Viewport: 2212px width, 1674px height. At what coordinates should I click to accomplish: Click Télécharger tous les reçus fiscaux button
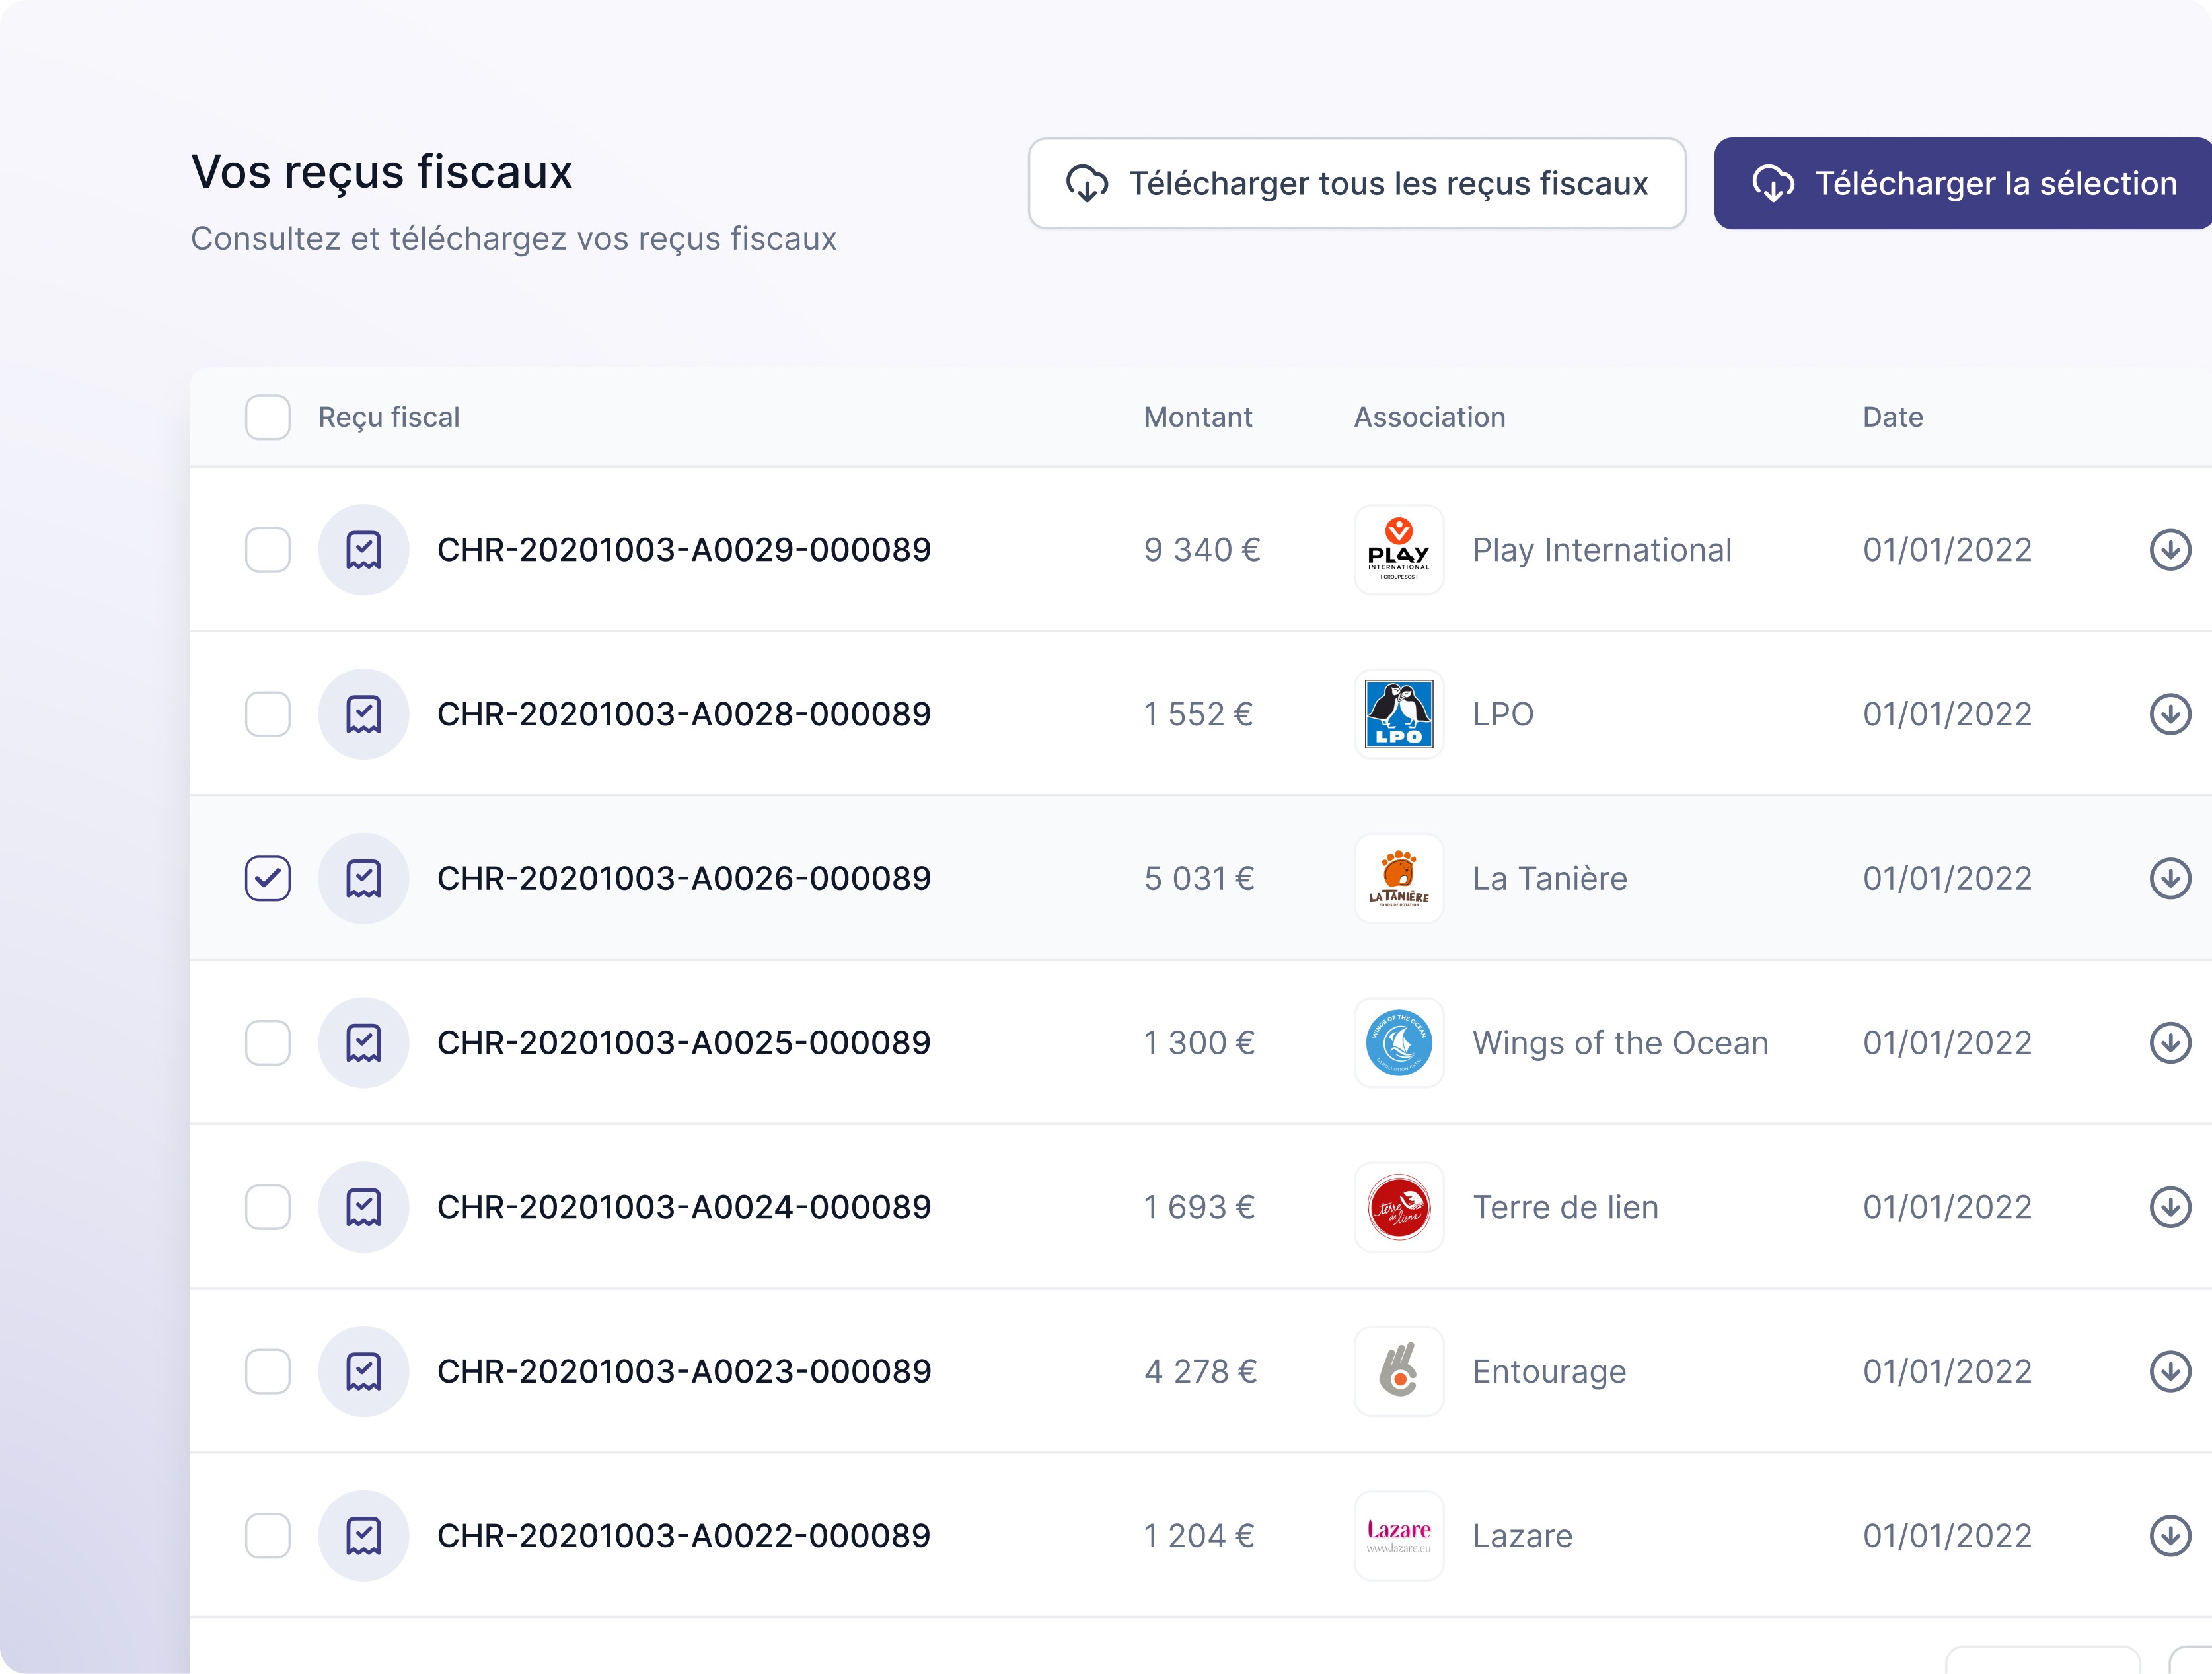1357,183
